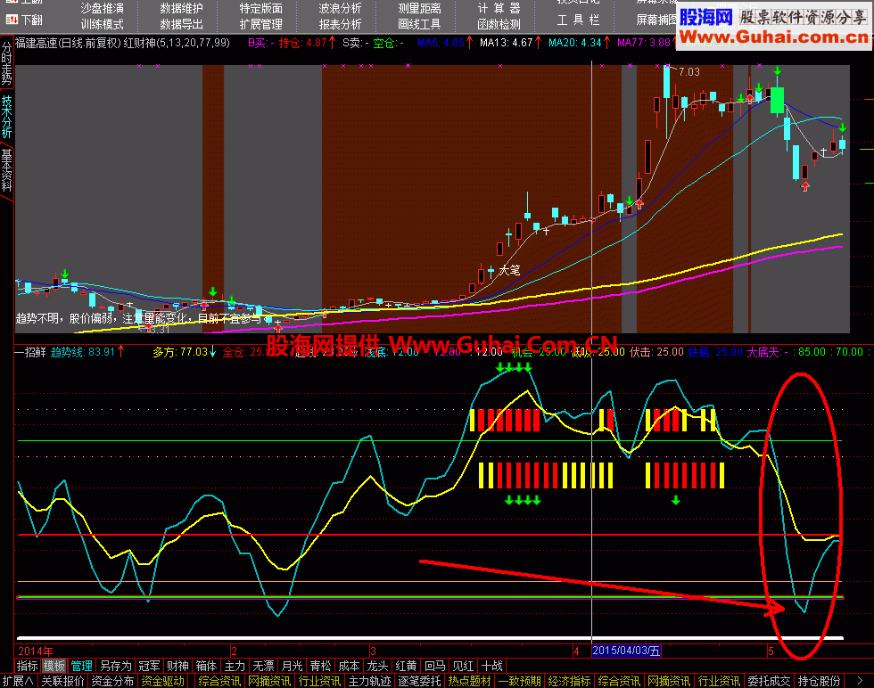Image resolution: width=874 pixels, height=688 pixels.
Task: Open 逐笔委托 bottom tab
Action: click(419, 681)
